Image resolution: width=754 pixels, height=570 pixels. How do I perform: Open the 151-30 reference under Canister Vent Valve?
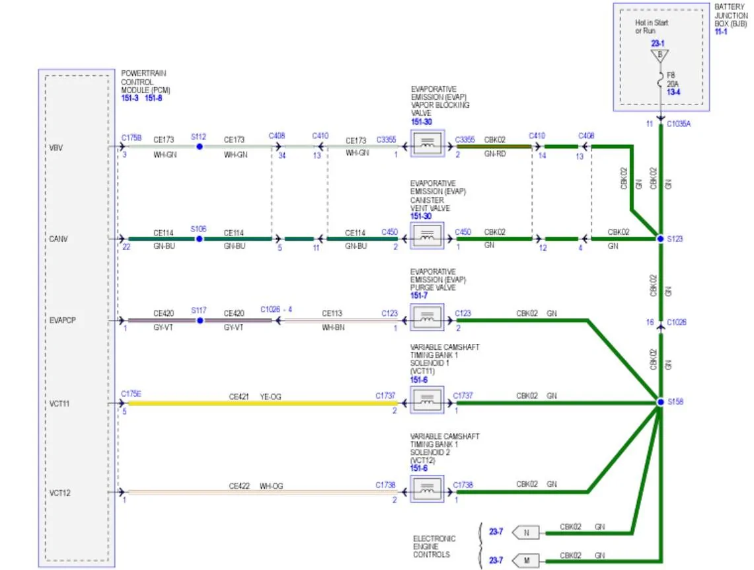[x=421, y=216]
